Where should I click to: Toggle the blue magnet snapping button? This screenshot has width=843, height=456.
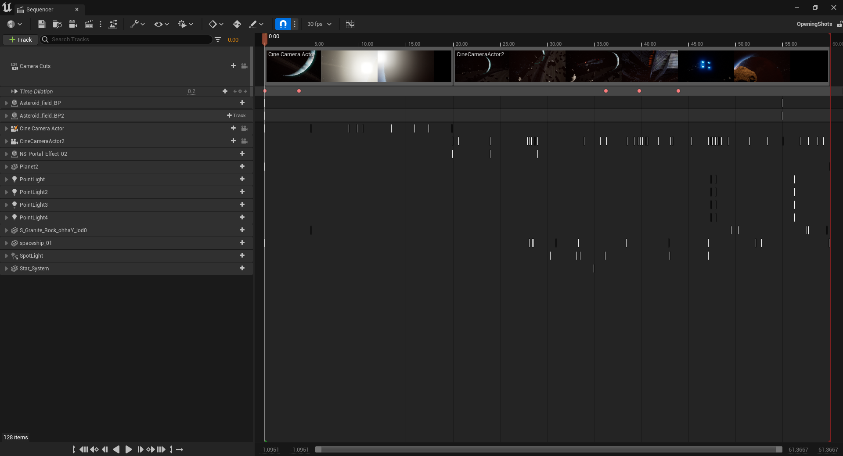pos(283,24)
